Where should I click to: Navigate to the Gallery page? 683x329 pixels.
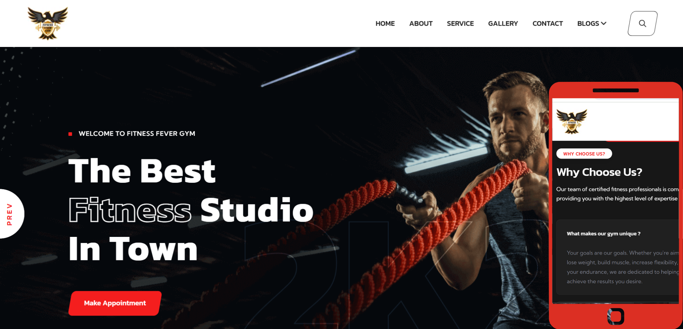click(503, 23)
